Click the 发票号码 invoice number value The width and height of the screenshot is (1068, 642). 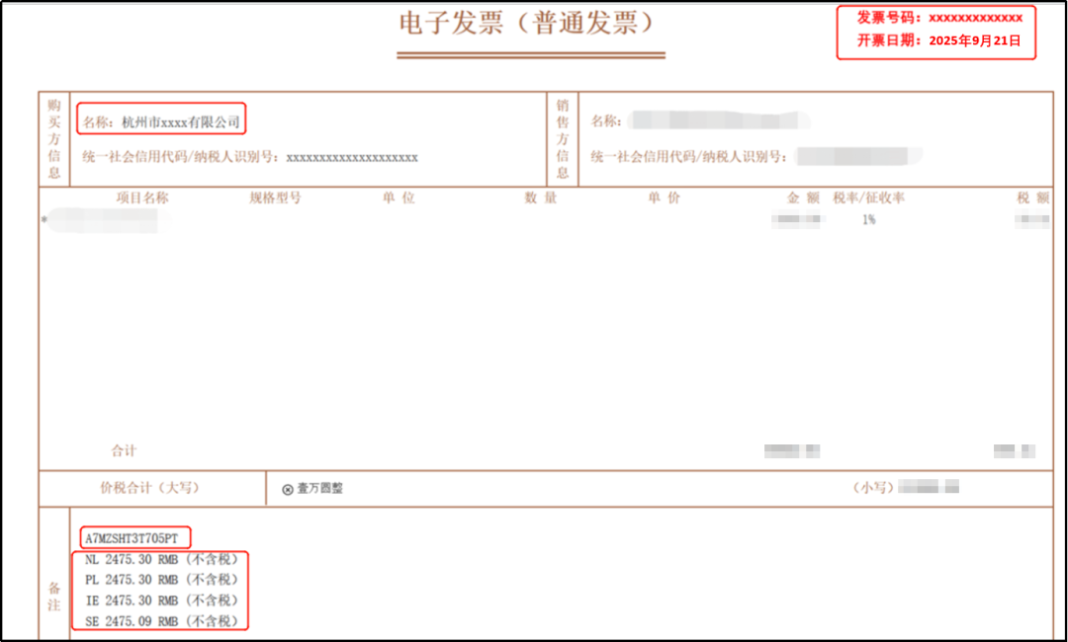point(974,17)
